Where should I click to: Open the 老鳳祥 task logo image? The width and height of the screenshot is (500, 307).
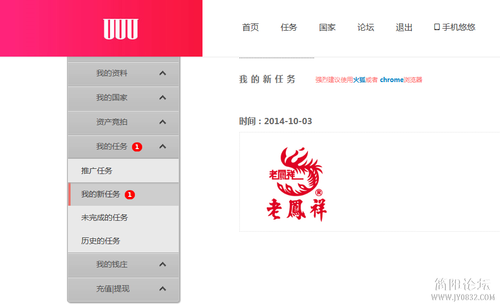(x=296, y=184)
